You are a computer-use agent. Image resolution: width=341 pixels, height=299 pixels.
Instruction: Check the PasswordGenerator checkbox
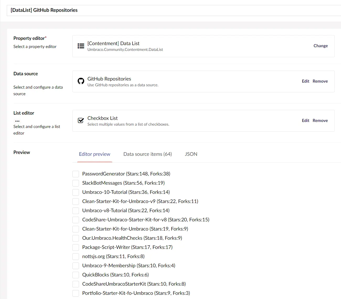(76, 174)
